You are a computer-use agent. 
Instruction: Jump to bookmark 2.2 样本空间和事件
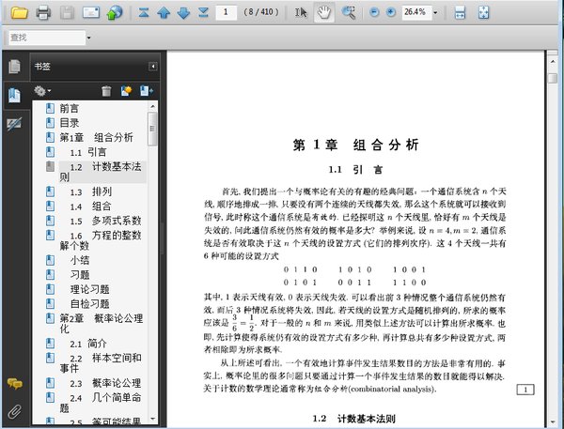(x=101, y=363)
